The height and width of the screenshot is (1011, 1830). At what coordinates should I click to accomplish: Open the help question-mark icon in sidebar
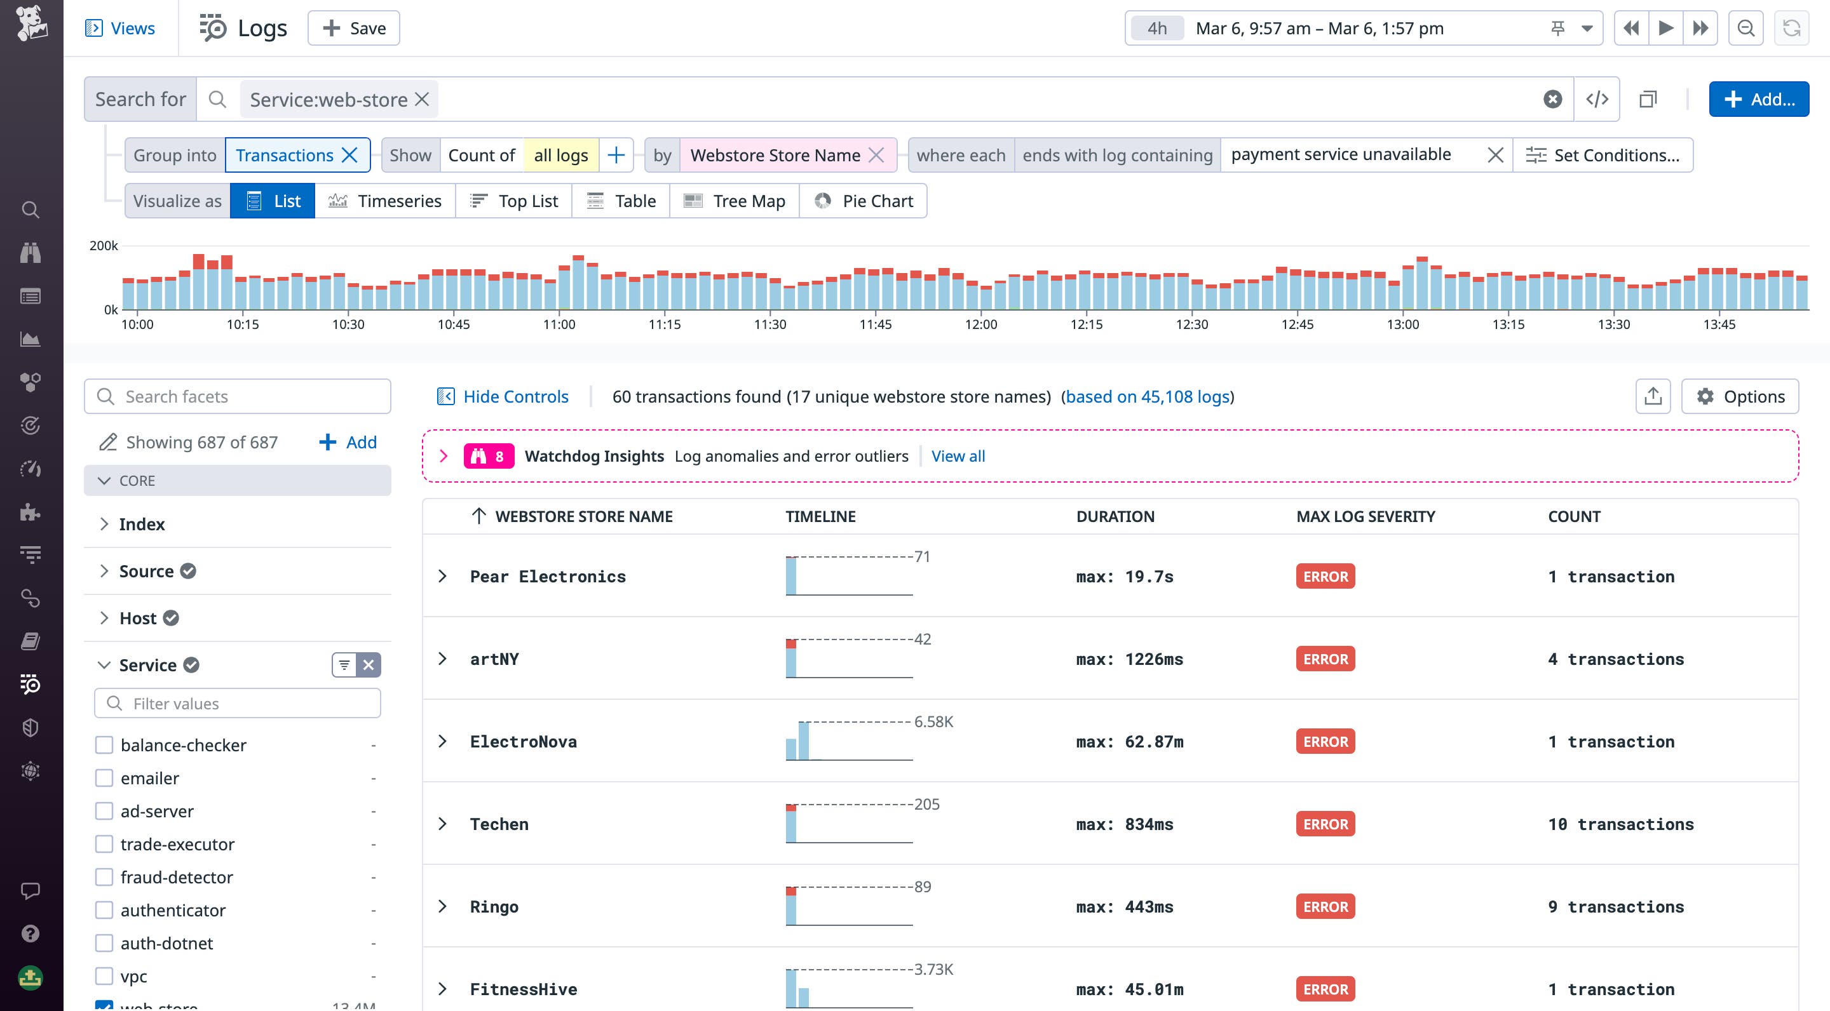click(x=30, y=934)
